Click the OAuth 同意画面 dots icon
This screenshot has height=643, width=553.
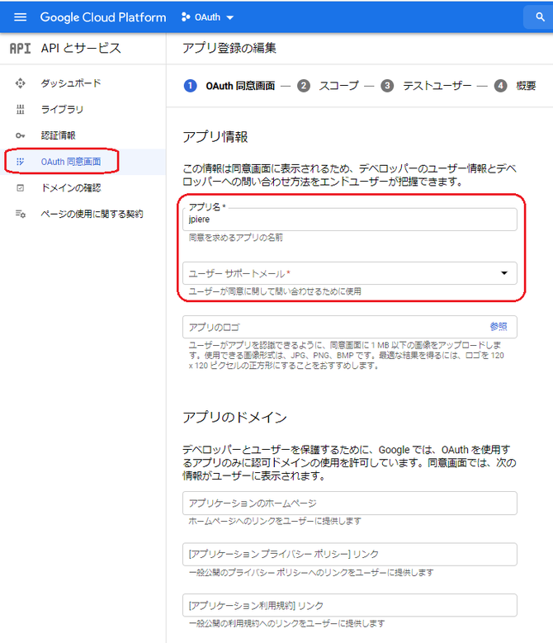(20, 162)
